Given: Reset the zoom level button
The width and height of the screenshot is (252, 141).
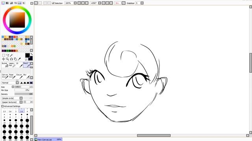Looking at the screenshot, I should coord(87,3).
